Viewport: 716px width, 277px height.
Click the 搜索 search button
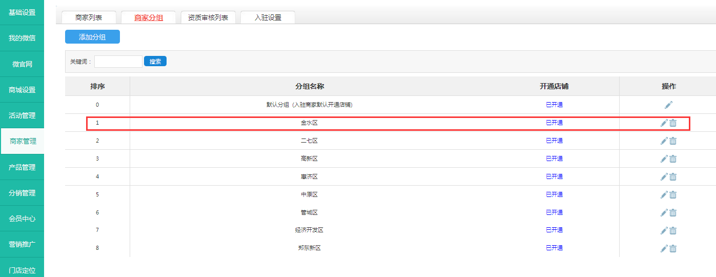tap(155, 62)
